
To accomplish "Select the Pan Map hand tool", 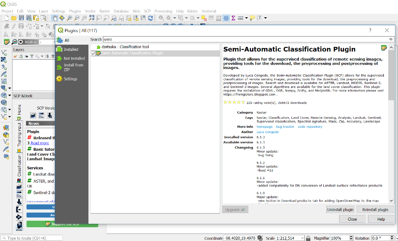I will coord(54,18).
